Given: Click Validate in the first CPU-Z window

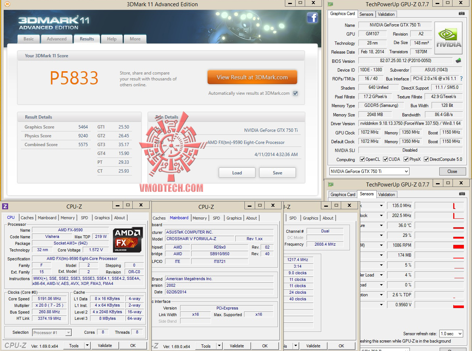Looking at the screenshot, I should click(x=105, y=345).
